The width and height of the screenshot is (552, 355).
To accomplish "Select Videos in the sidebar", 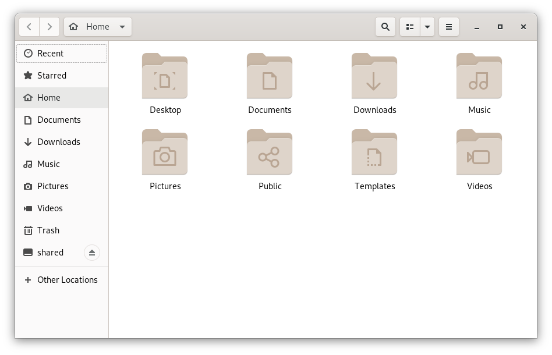I will click(50, 208).
